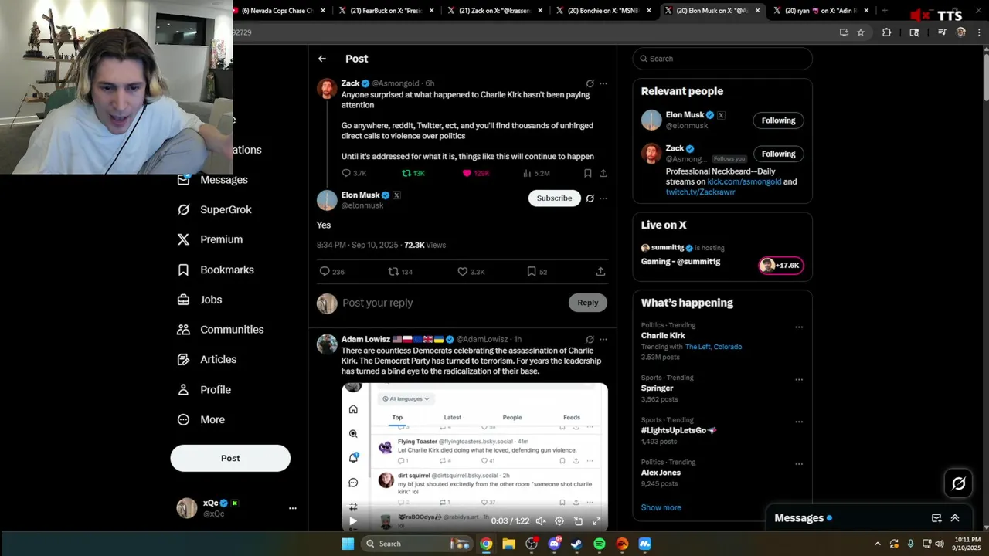Join summit1g live +17.6K listeners

click(x=781, y=266)
